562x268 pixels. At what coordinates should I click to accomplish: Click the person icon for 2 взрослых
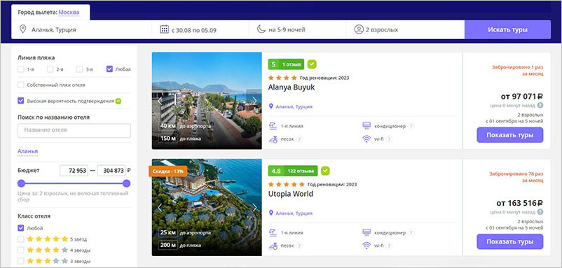pyautogui.click(x=359, y=29)
